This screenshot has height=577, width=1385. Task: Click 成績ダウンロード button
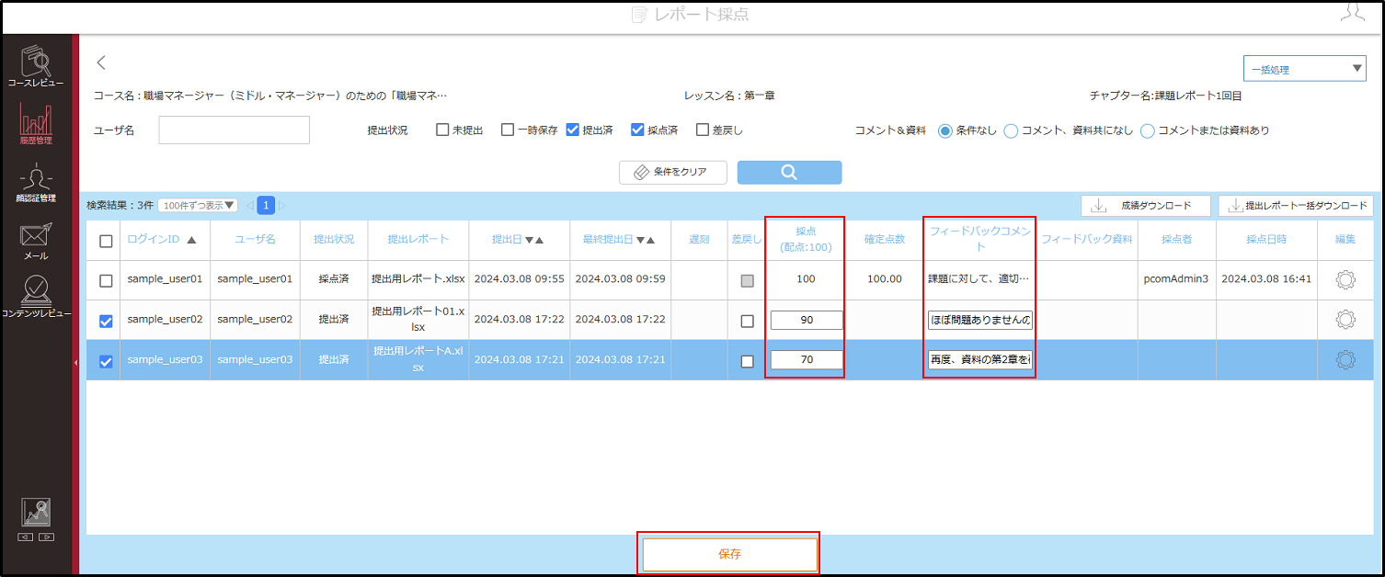coord(1146,206)
